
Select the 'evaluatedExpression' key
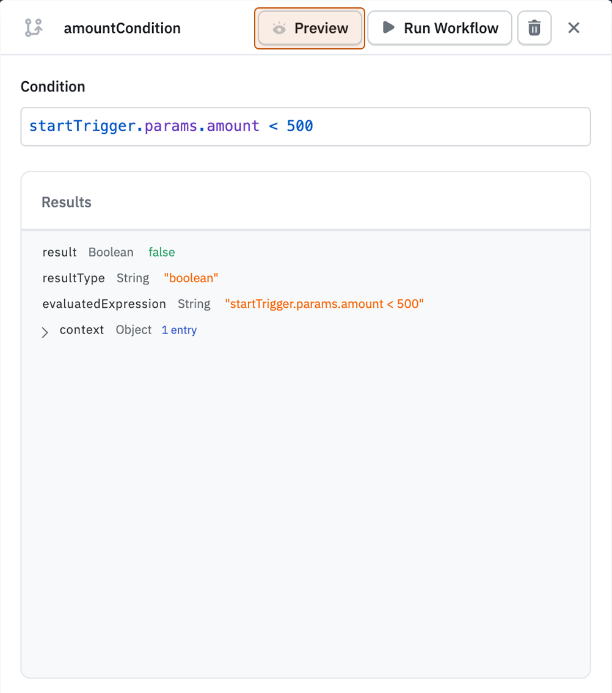[x=104, y=304]
